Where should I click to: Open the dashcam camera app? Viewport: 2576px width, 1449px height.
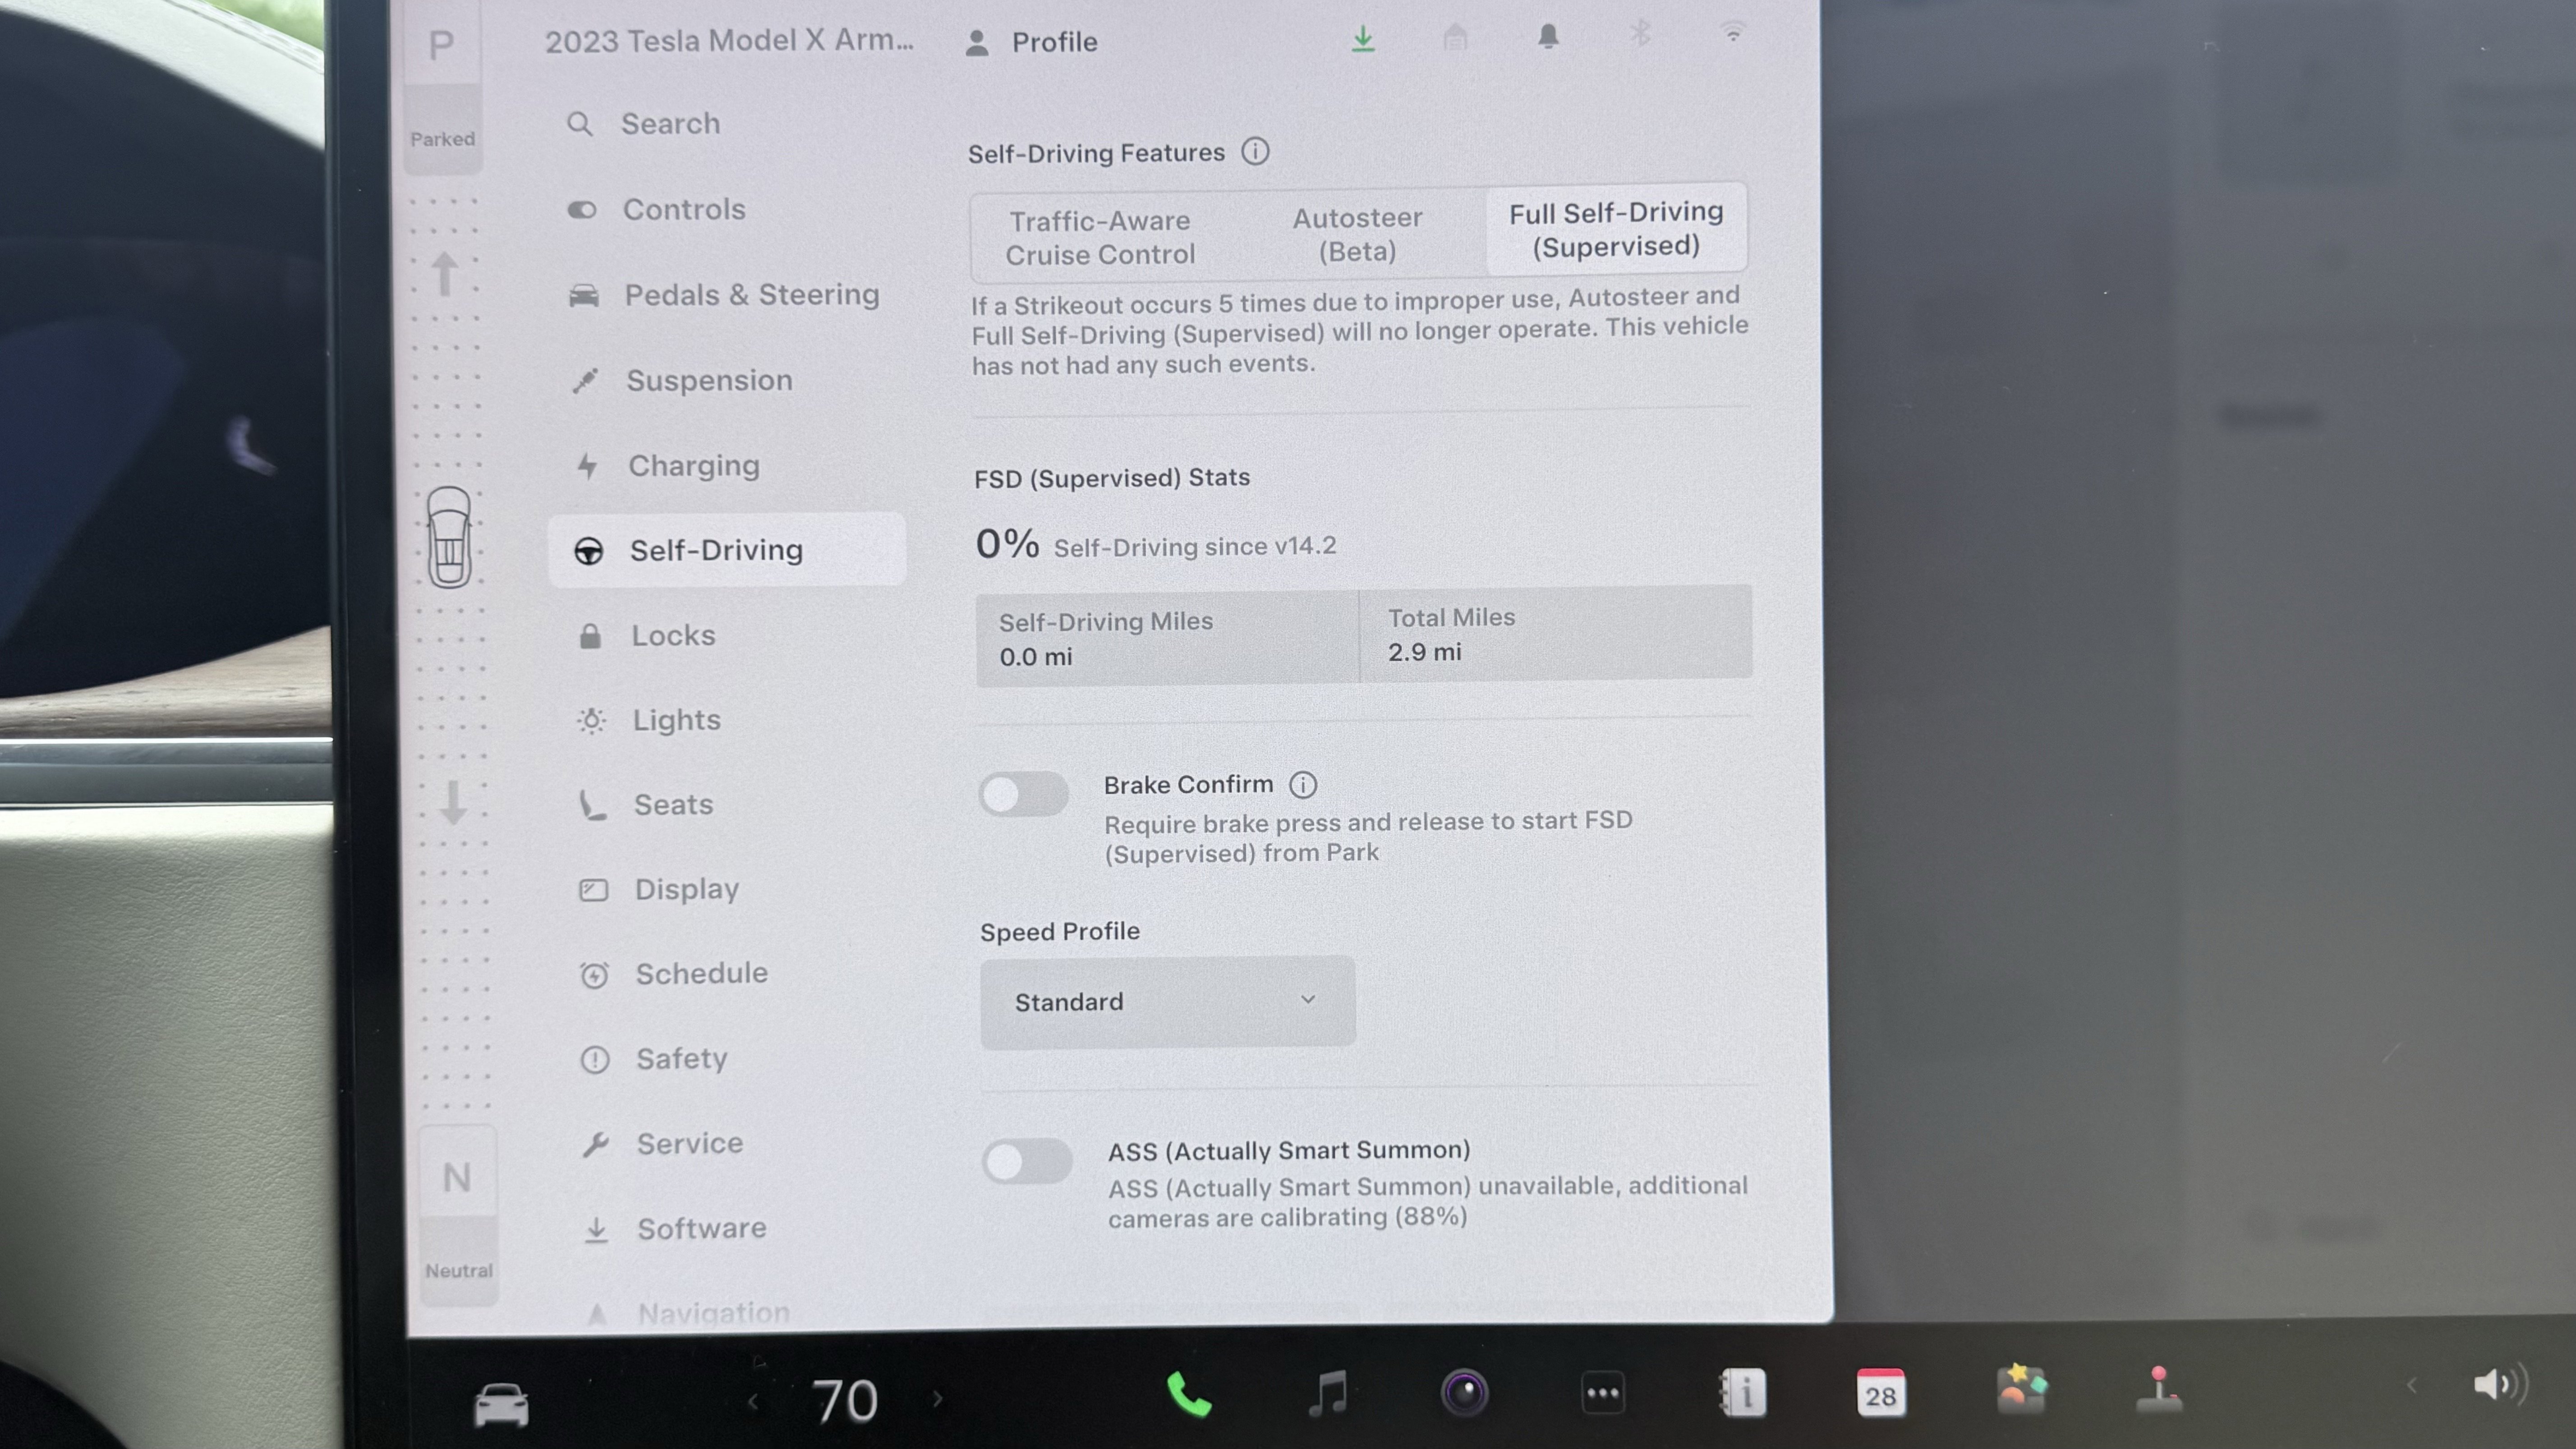(1465, 1393)
